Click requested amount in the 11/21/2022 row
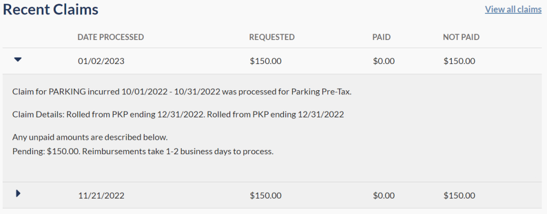This screenshot has width=547, height=214. click(x=265, y=195)
